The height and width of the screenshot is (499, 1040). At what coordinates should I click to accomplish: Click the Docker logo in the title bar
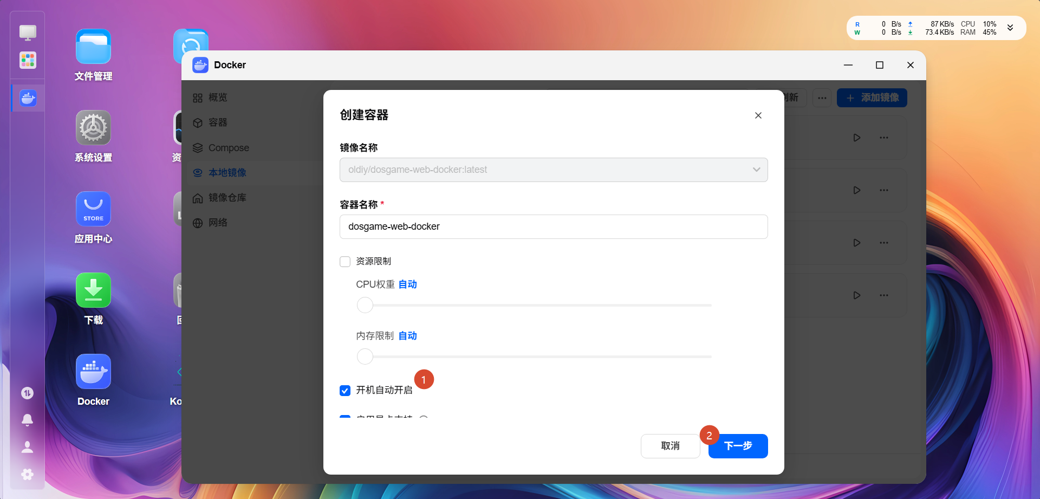[x=200, y=65]
